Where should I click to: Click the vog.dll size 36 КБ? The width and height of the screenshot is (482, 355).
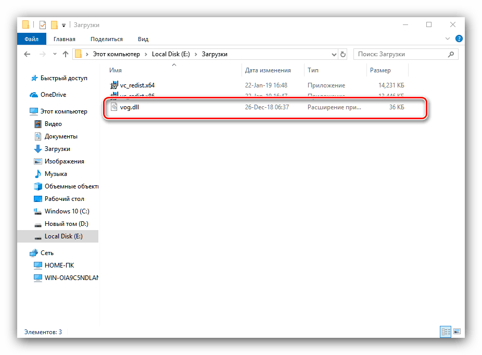tap(397, 107)
